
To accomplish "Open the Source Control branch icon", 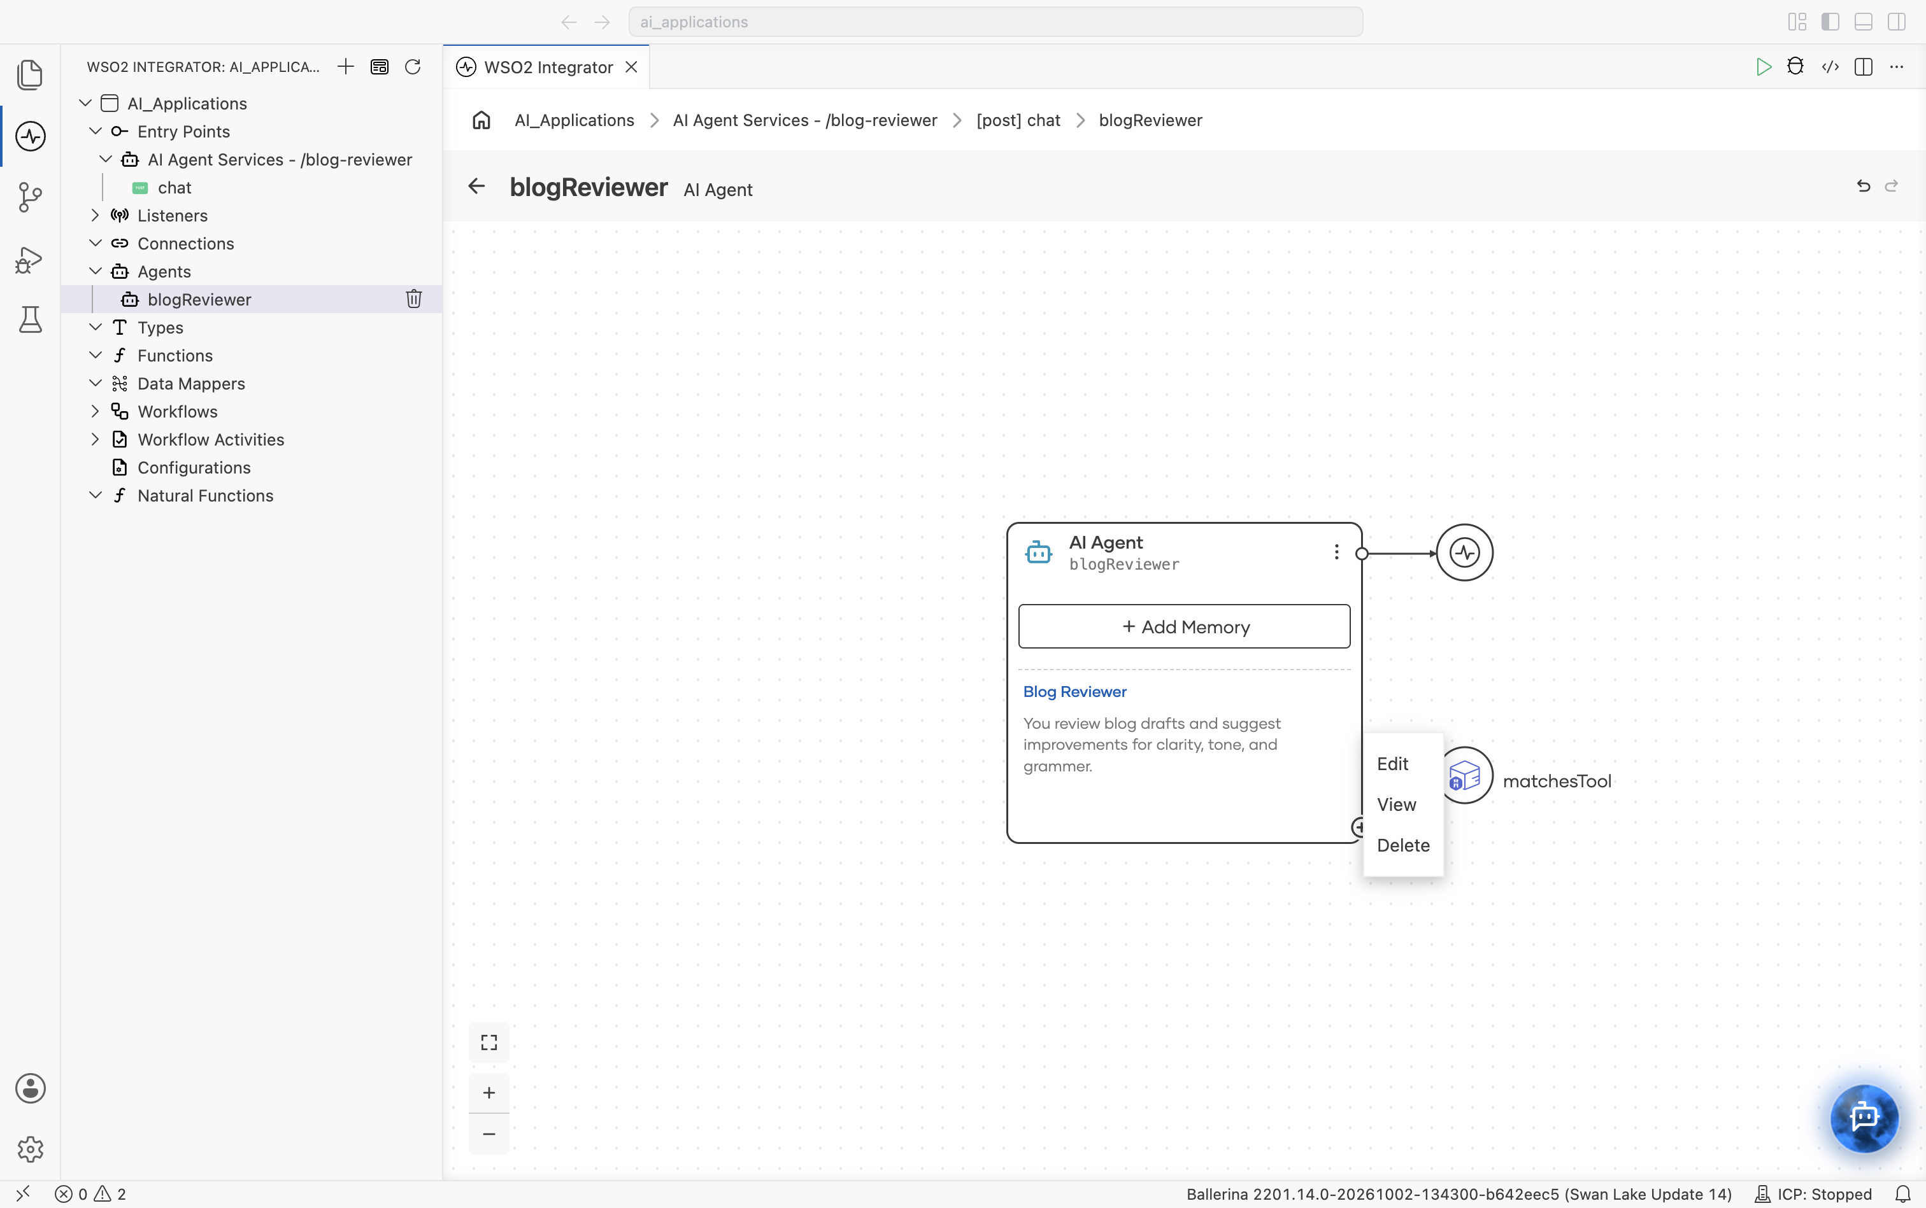I will coord(29,197).
